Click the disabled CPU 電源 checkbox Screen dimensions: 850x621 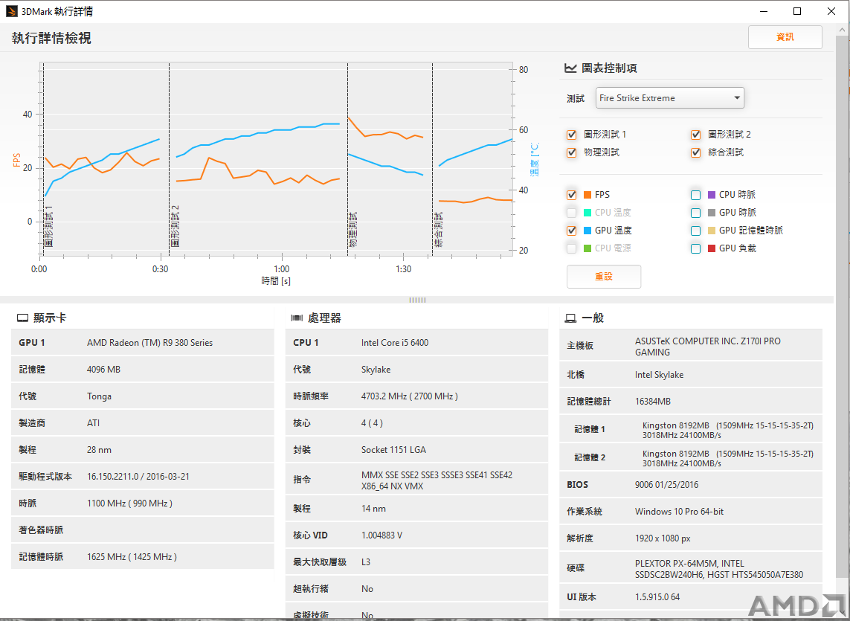(x=571, y=248)
